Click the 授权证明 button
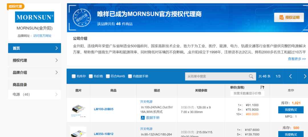Viewport: 308px width, 137px height. click(x=289, y=17)
